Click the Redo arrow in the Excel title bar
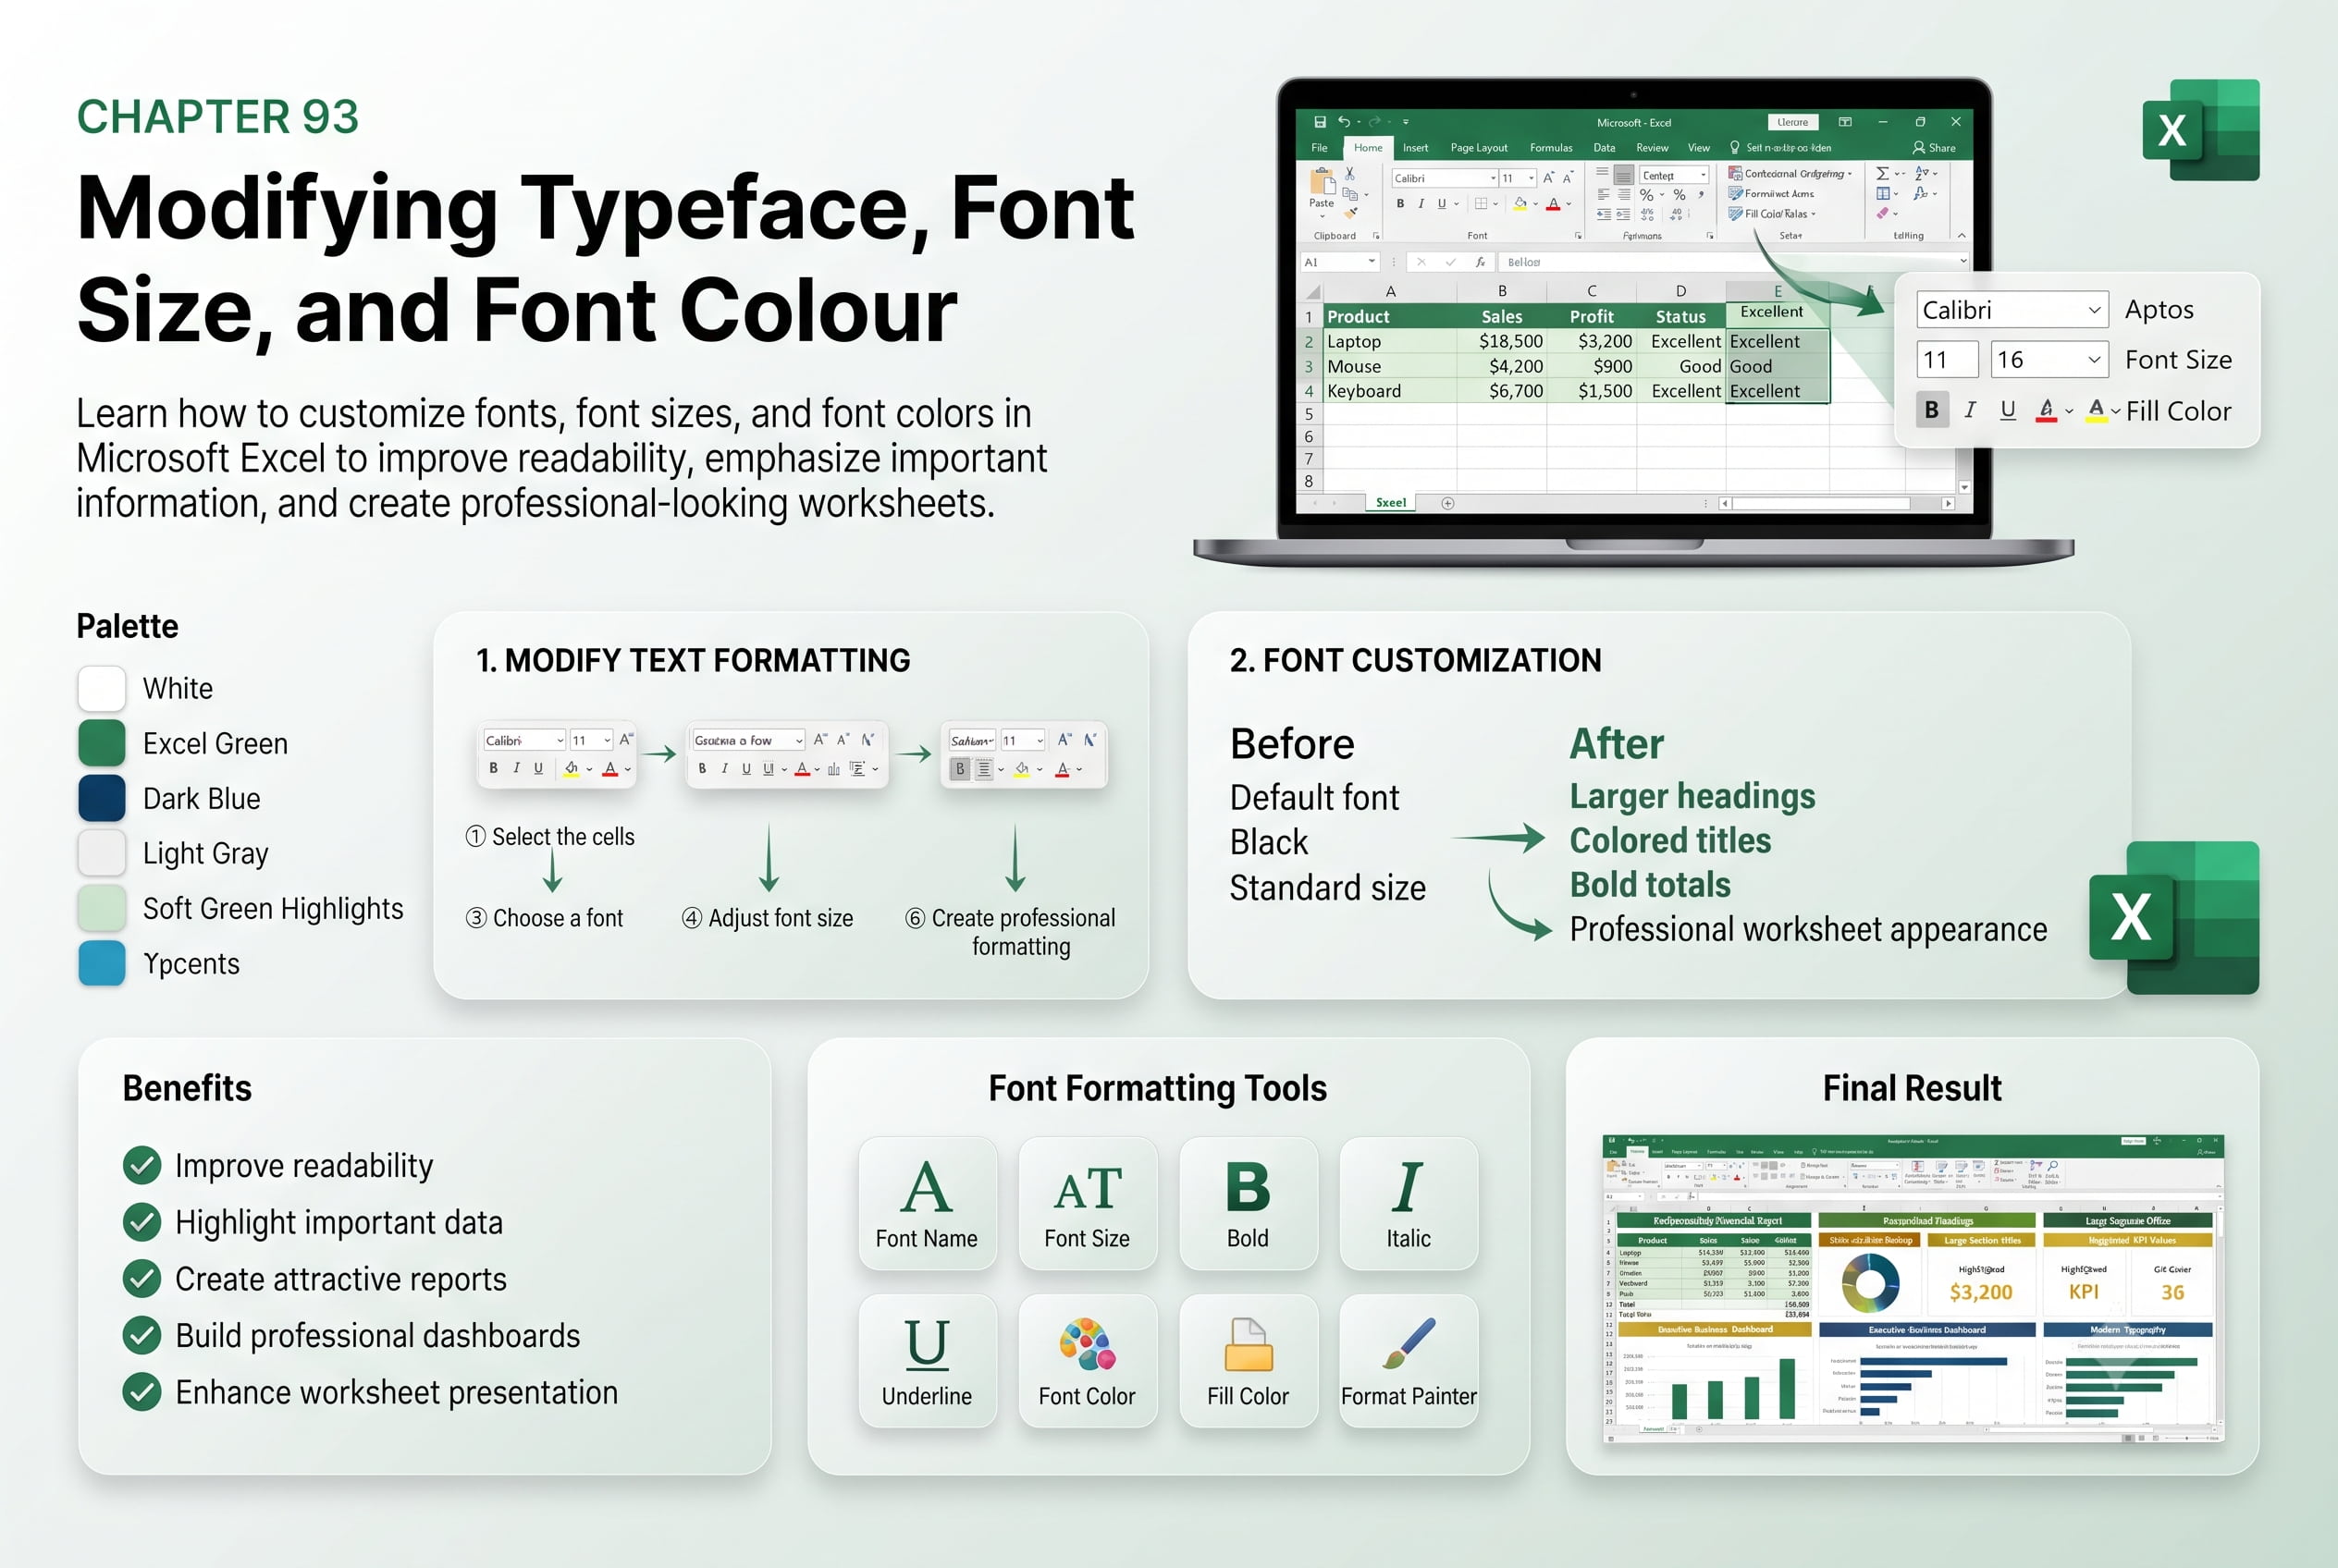 click(x=1374, y=122)
